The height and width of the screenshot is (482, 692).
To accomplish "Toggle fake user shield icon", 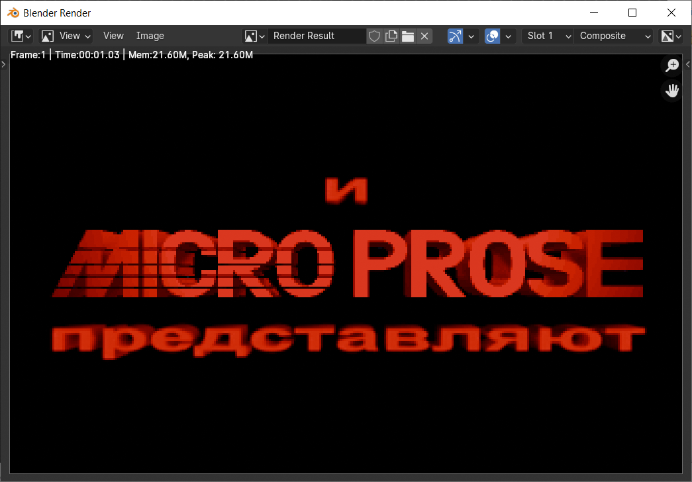I will point(374,36).
